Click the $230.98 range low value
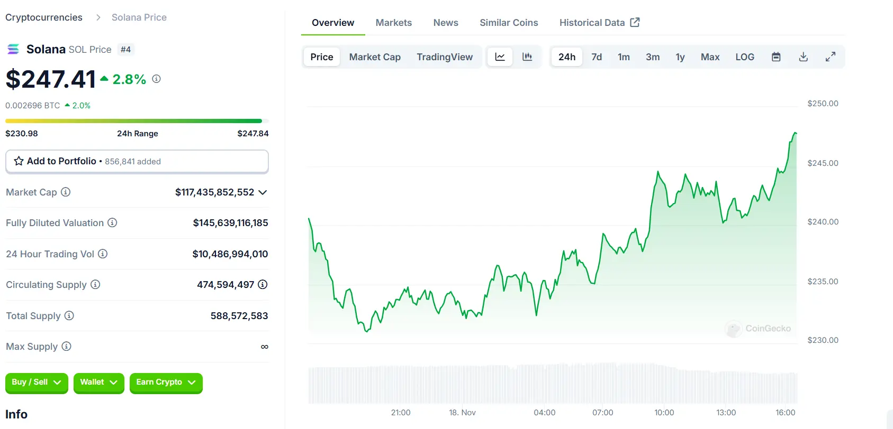 coord(22,134)
